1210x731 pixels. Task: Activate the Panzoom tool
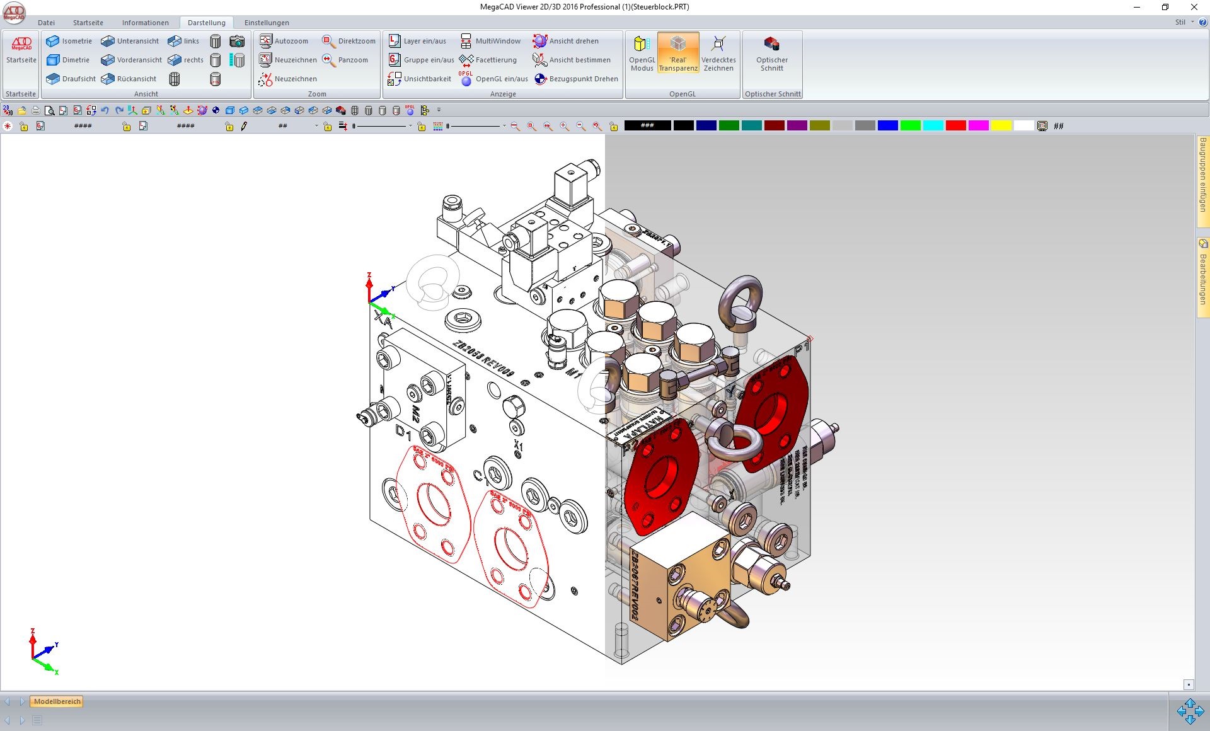[345, 60]
